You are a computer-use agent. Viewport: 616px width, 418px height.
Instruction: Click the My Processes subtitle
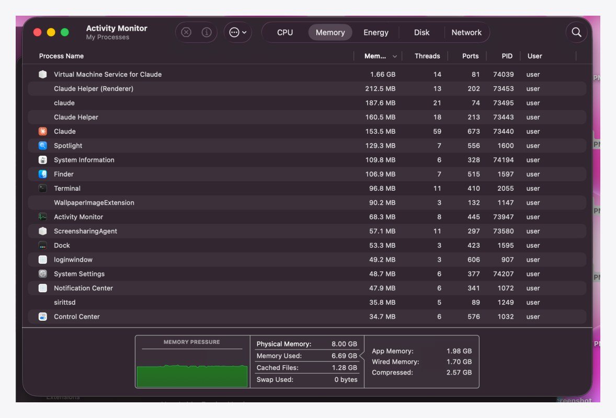108,37
